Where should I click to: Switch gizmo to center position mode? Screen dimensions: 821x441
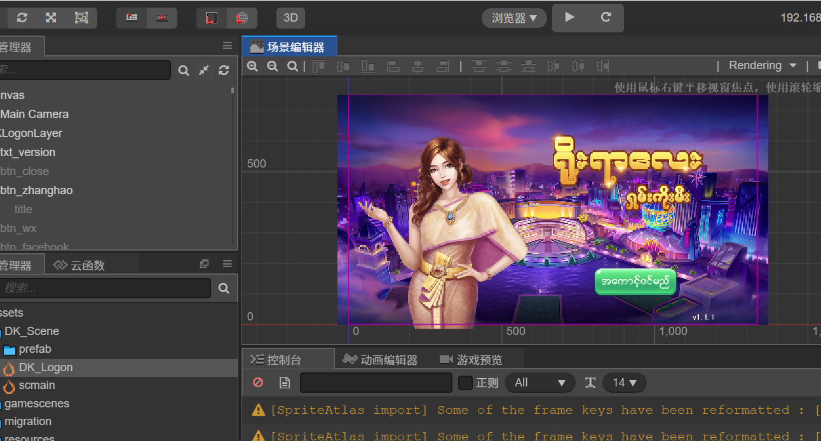[162, 18]
